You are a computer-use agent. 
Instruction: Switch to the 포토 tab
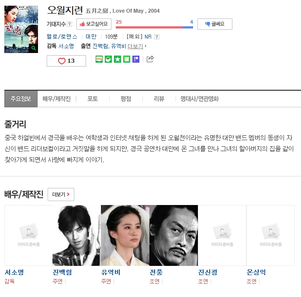click(x=93, y=99)
